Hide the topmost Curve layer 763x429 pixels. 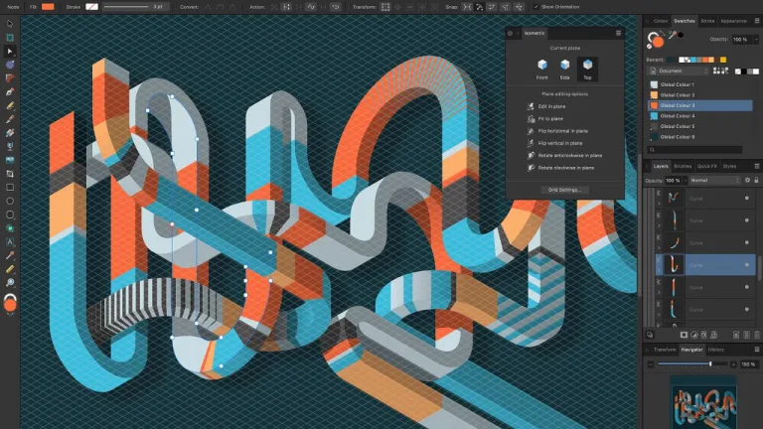(x=746, y=198)
